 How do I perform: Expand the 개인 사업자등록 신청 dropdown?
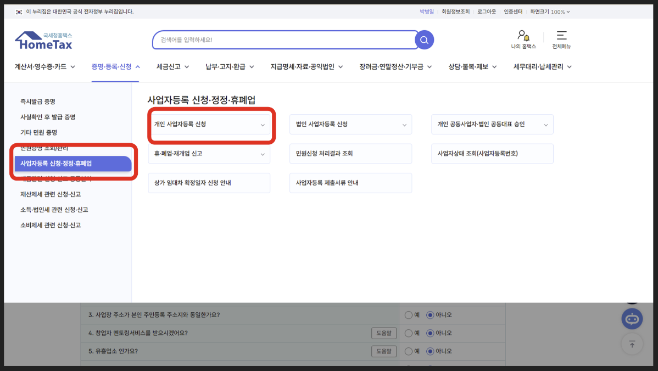coord(263,125)
